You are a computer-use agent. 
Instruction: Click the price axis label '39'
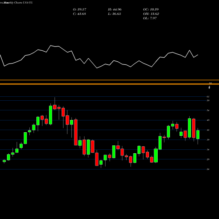(208, 140)
